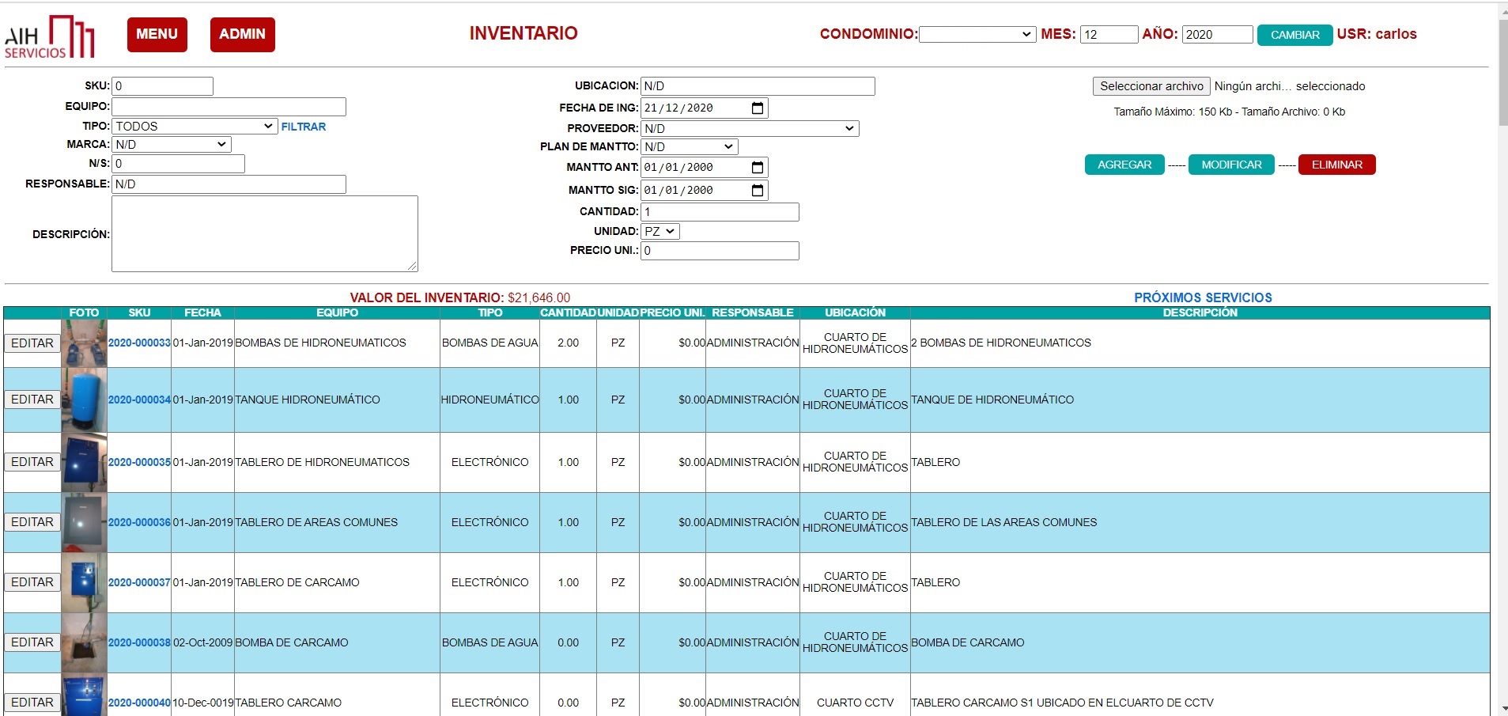Expand the CONDOMINIO dropdown
1508x716 pixels.
(977, 34)
